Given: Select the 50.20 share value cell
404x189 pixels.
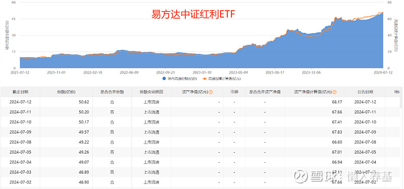Looking at the screenshot, I should [x=84, y=112].
